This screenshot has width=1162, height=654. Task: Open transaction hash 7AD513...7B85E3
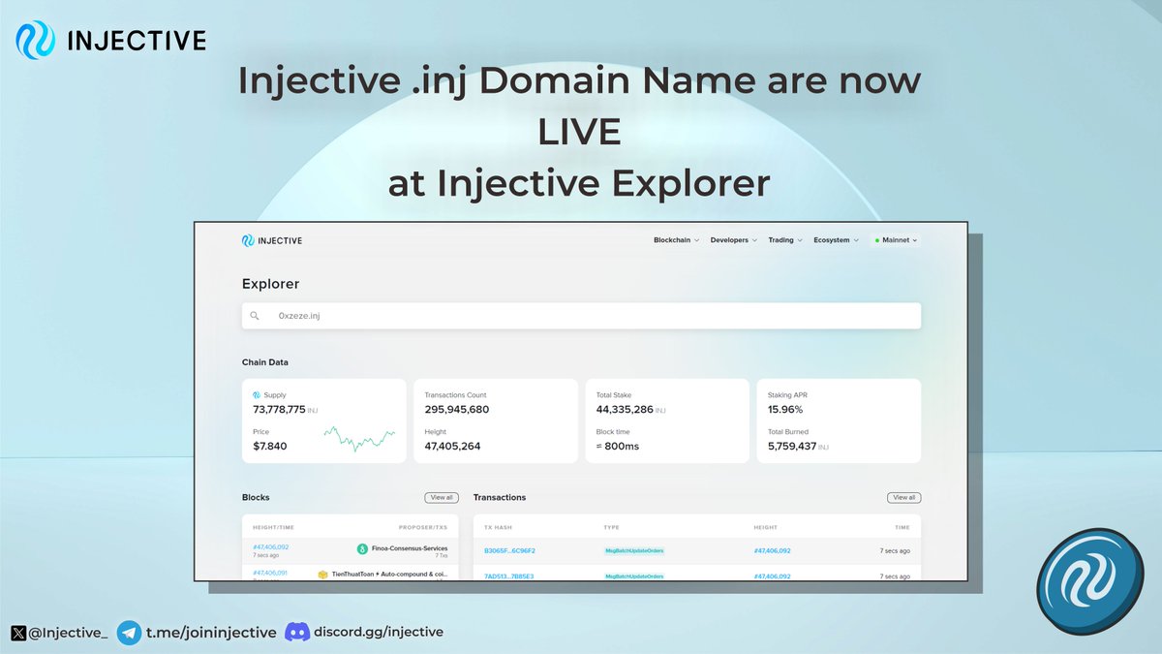pyautogui.click(x=509, y=576)
